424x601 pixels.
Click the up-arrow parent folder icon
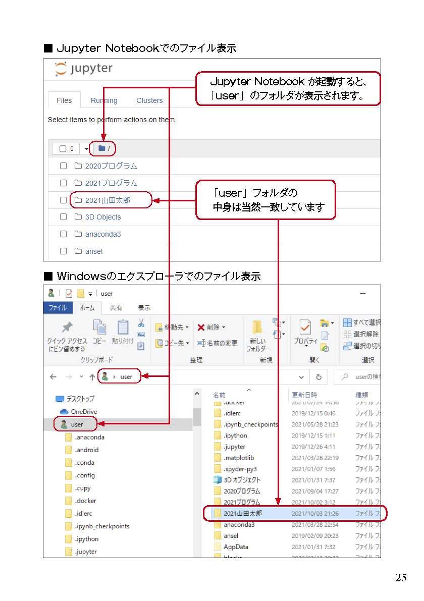(92, 377)
